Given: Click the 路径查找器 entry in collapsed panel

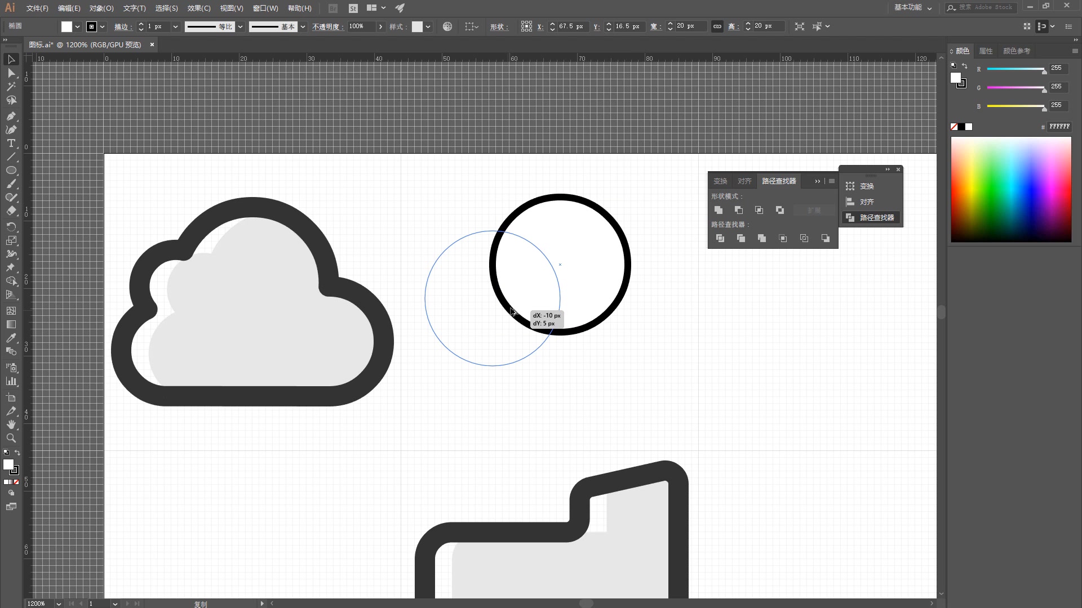Looking at the screenshot, I should coord(876,217).
